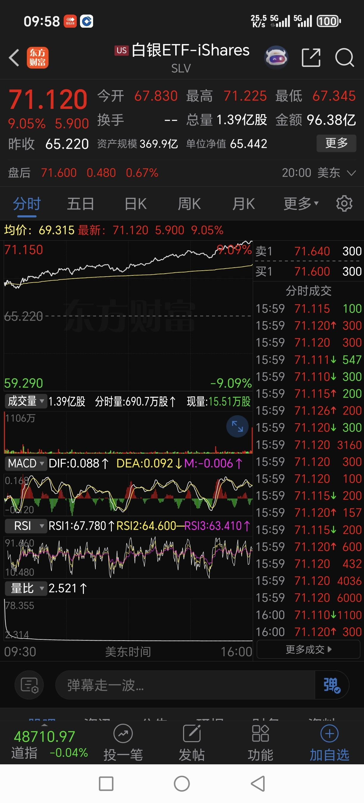The width and height of the screenshot is (364, 803).
Task: Open the search magnifier icon
Action: (344, 58)
